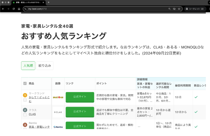Click the 家電4点セット32,670円 price cell
The height and width of the screenshot is (136, 210).
145,97
